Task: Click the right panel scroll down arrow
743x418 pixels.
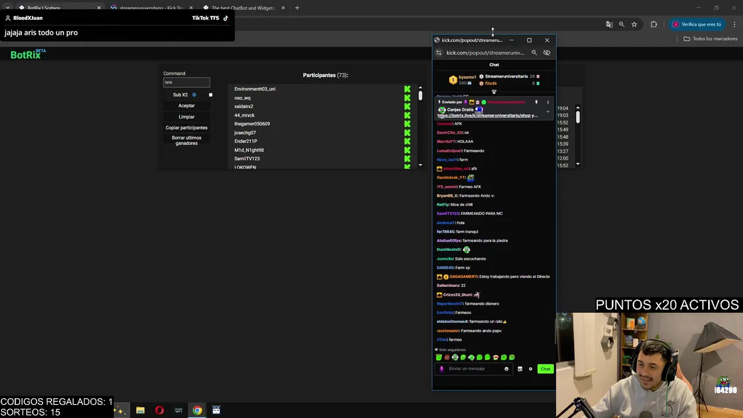Action: (x=578, y=164)
